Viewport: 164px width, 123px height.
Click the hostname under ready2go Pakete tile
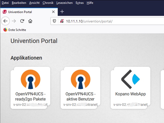(x=31, y=105)
